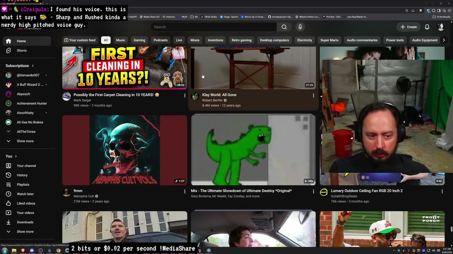Click in the YouTube search field
This screenshot has height=254, width=453.
point(214,27)
